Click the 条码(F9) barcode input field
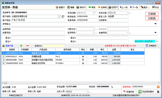This screenshot has width=162, height=98. click(54, 46)
